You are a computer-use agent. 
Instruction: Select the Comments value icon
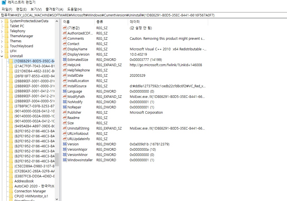(65, 38)
